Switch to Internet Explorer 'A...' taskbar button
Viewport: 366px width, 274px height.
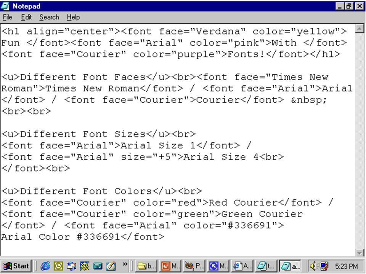tap(242, 266)
